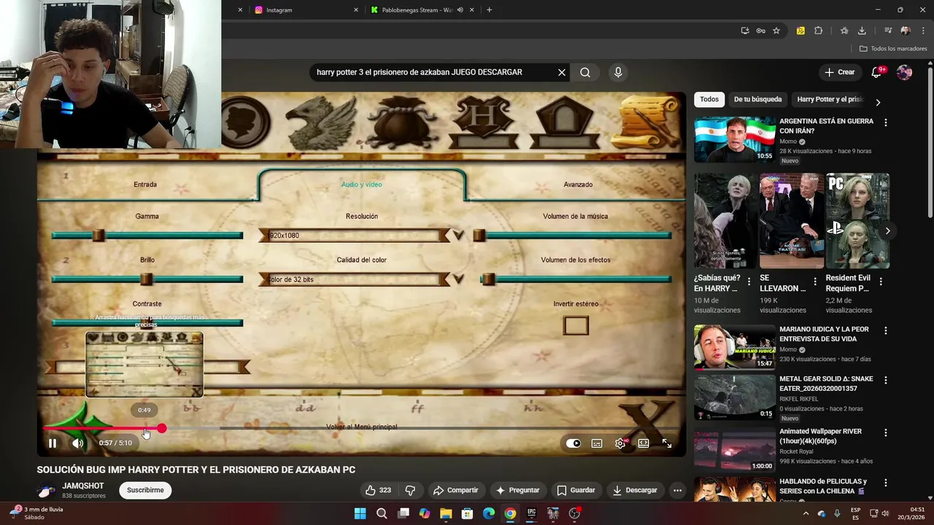Click the red seek bar scrubber
Screen dimensions: 934x525
coord(161,429)
